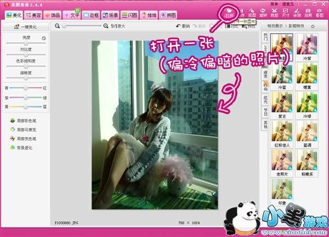Select the 局部彩色笔 local color pen
Image resolution: width=329 pixels, height=237 pixels.
pyautogui.click(x=23, y=121)
